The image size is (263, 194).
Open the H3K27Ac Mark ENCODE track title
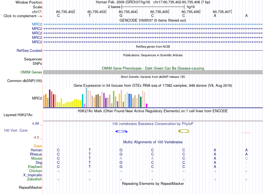tap(153, 111)
